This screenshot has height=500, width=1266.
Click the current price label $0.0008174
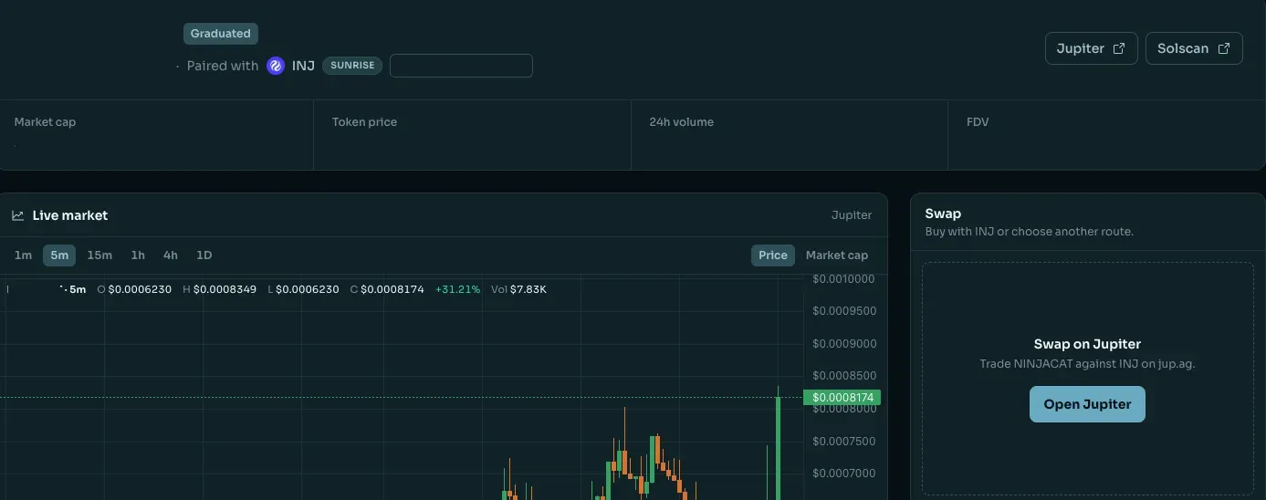pyautogui.click(x=842, y=398)
